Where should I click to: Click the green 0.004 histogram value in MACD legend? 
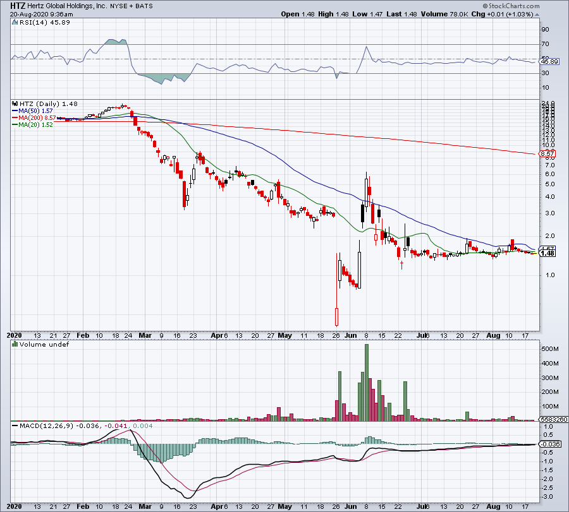tap(143, 426)
